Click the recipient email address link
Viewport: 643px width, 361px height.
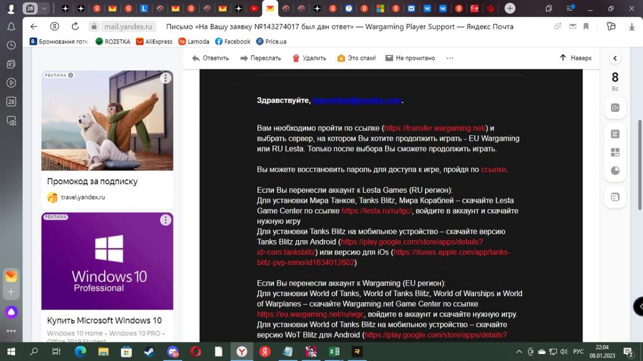357,100
